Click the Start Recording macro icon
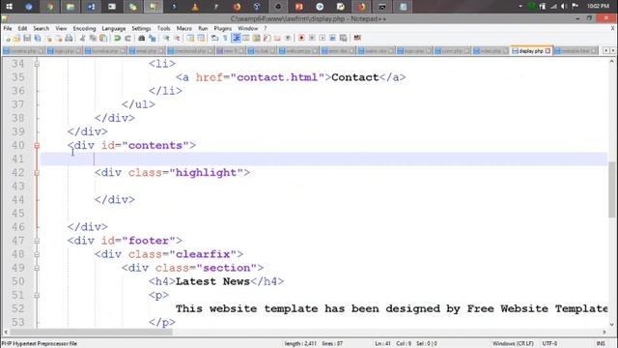 coord(301,39)
